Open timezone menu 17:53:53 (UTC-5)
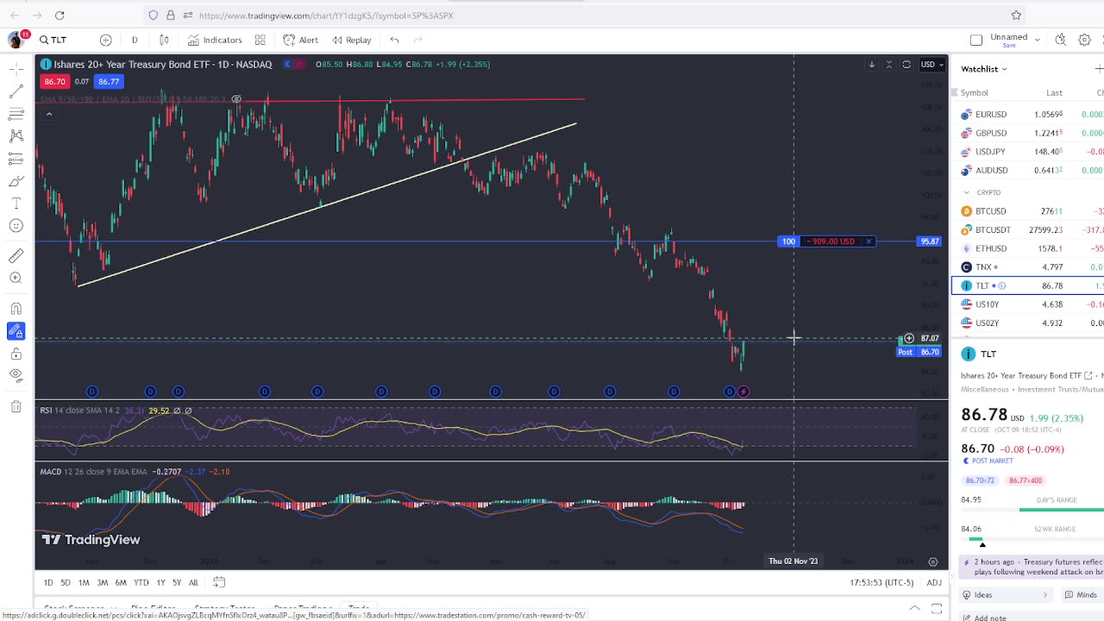The height and width of the screenshot is (621, 1104). tap(881, 583)
